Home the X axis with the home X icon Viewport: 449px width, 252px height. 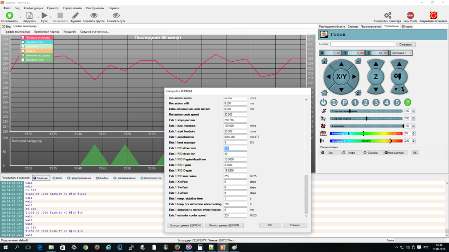tap(324, 61)
